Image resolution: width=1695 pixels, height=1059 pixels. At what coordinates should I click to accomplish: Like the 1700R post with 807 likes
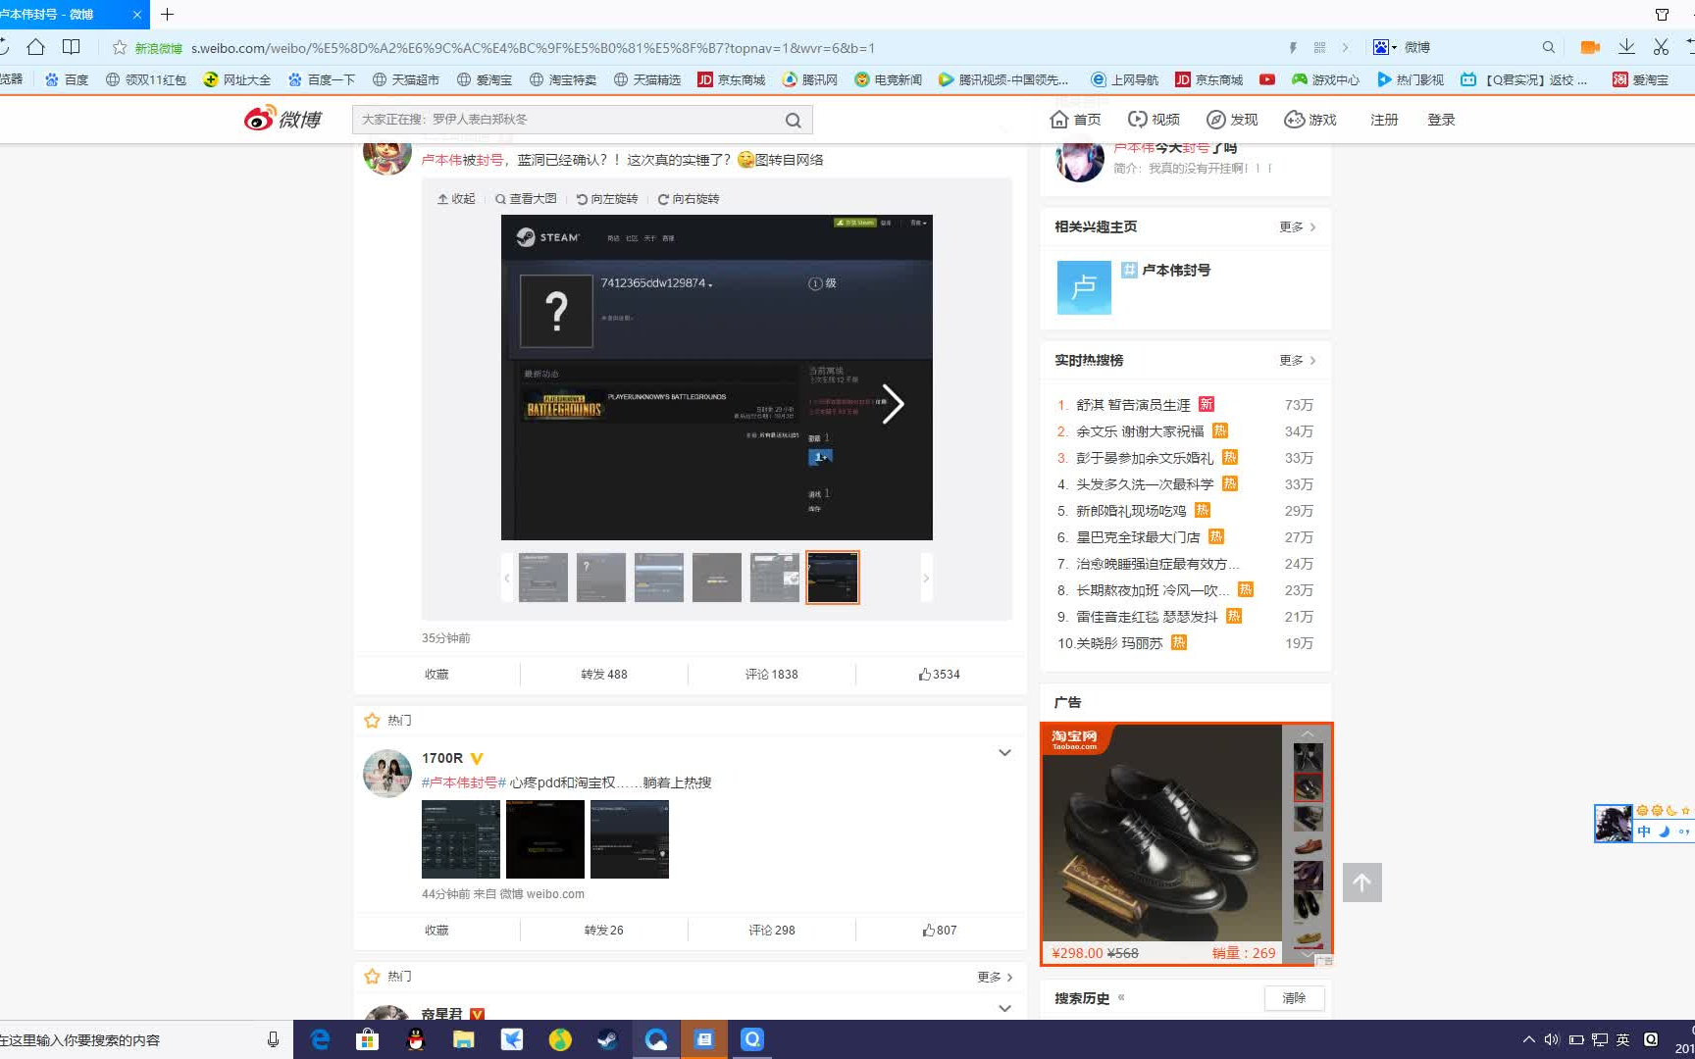(940, 931)
